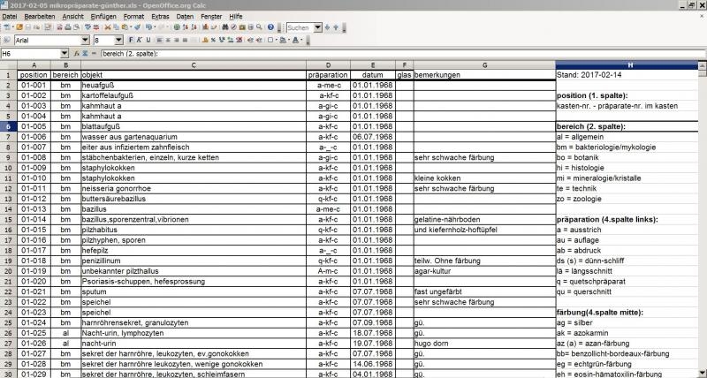707x378 pixels.
Task: Open the Daten menu
Action: (x=185, y=17)
